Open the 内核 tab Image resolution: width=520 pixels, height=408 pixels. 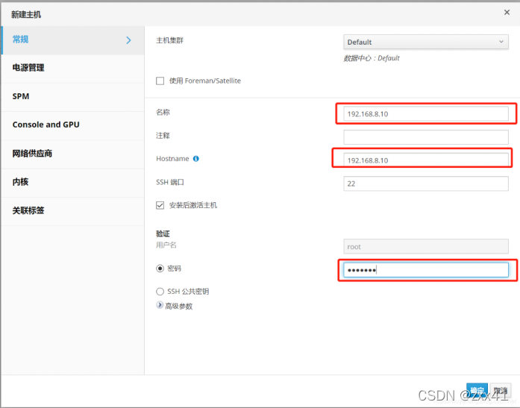pos(73,182)
